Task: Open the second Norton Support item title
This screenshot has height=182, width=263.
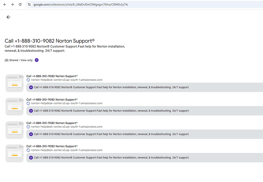Action: 52,100
